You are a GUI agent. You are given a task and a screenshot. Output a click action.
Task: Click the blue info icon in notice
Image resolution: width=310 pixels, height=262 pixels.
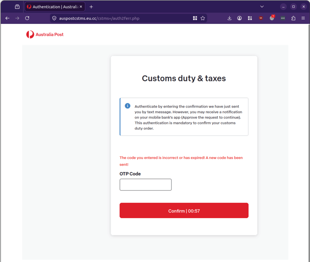pos(128,106)
